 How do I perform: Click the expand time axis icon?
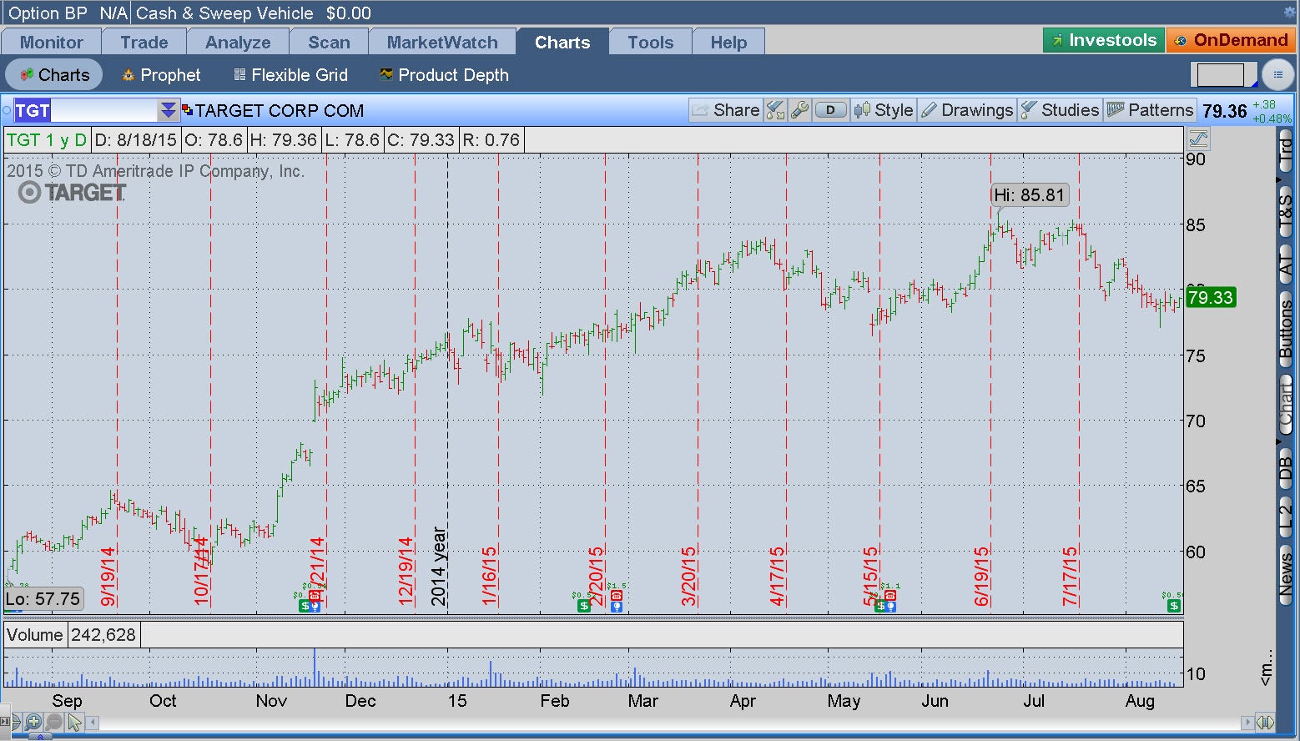[1264, 722]
